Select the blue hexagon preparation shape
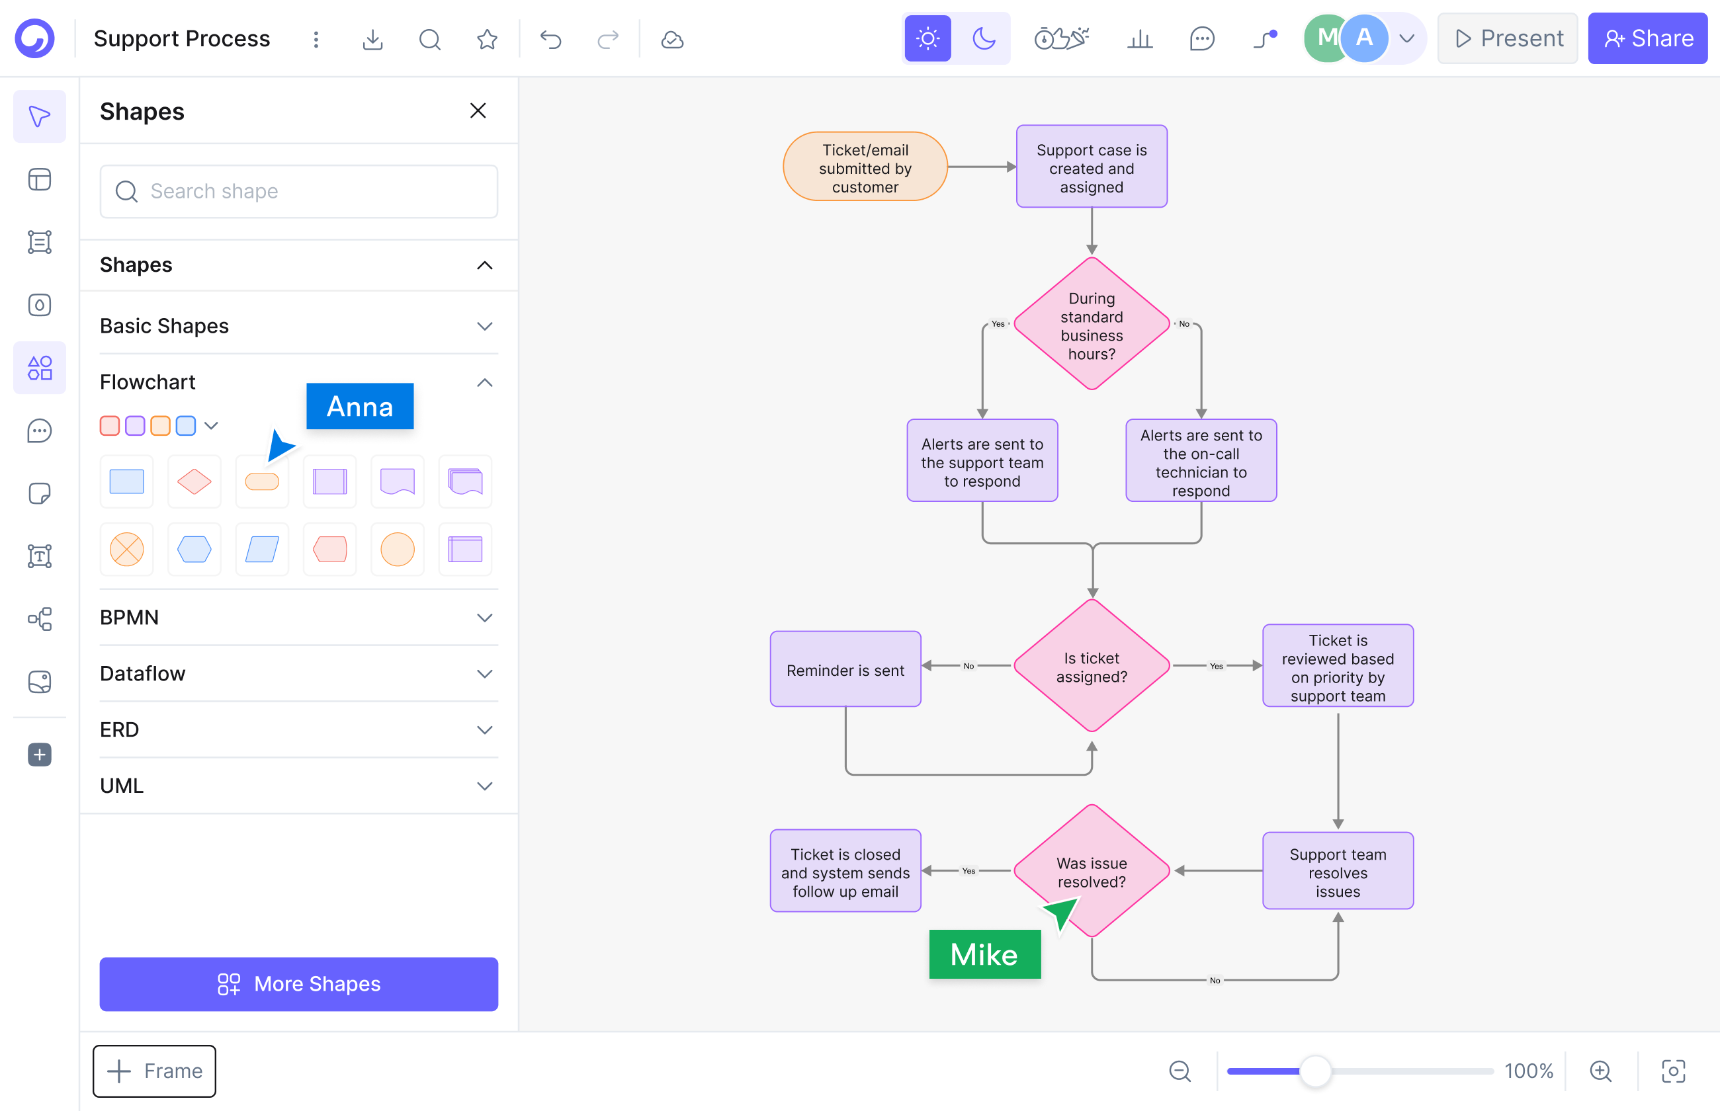Viewport: 1720px width, 1111px height. [x=194, y=549]
